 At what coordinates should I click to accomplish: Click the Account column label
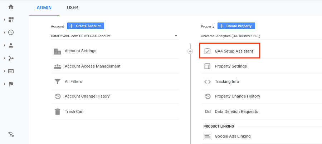point(57,26)
